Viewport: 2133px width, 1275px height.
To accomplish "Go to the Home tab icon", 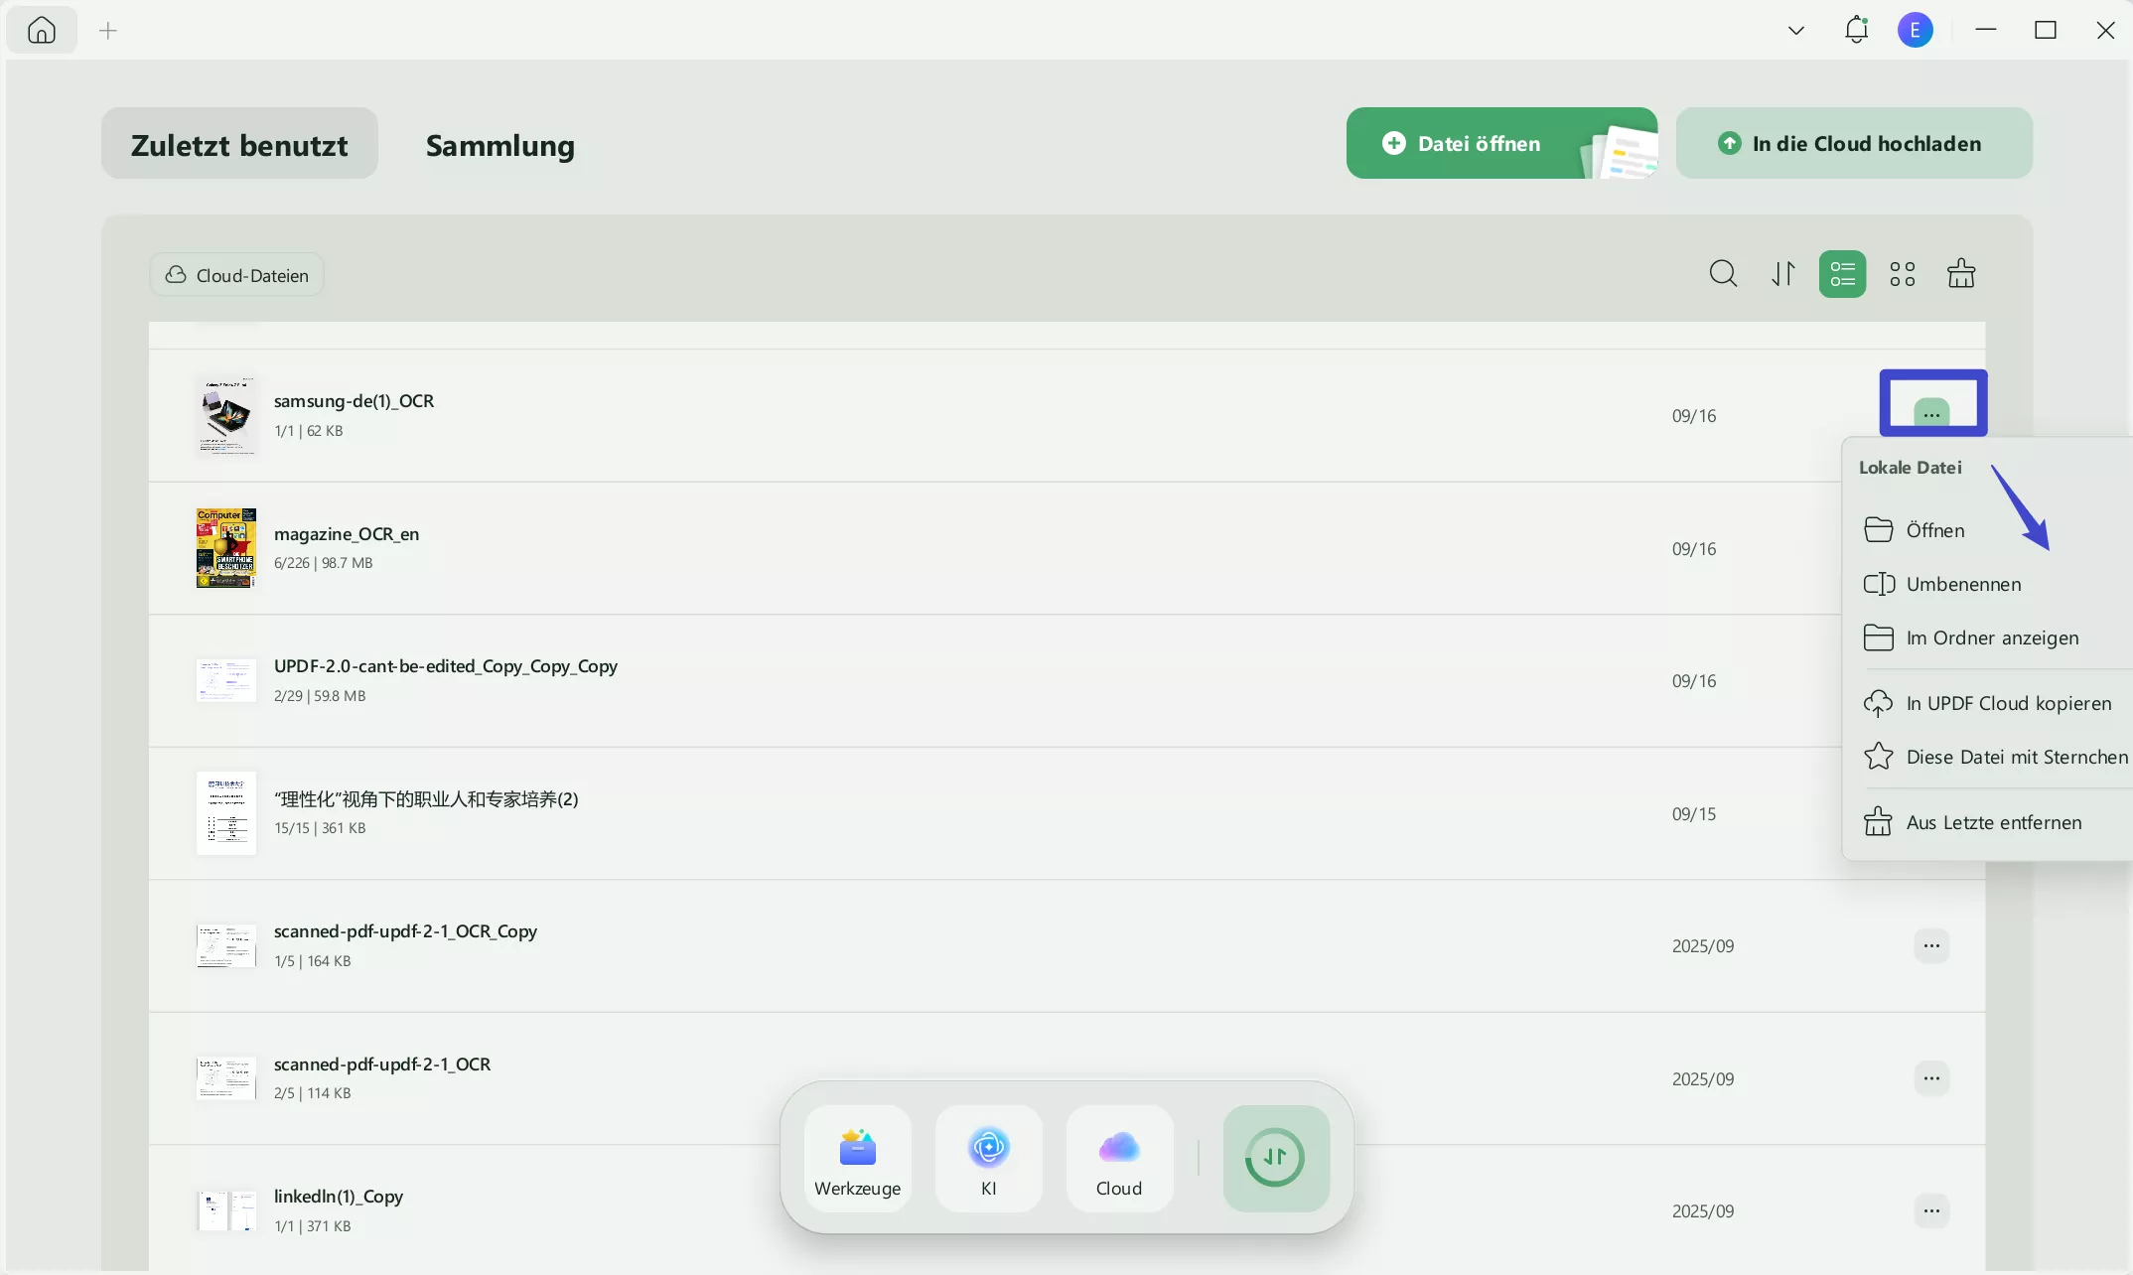I will point(42,31).
